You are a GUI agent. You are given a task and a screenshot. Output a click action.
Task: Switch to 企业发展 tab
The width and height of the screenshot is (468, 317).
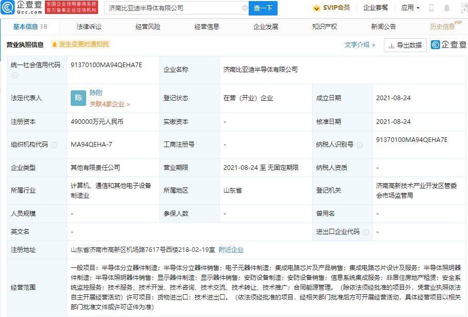[266, 27]
